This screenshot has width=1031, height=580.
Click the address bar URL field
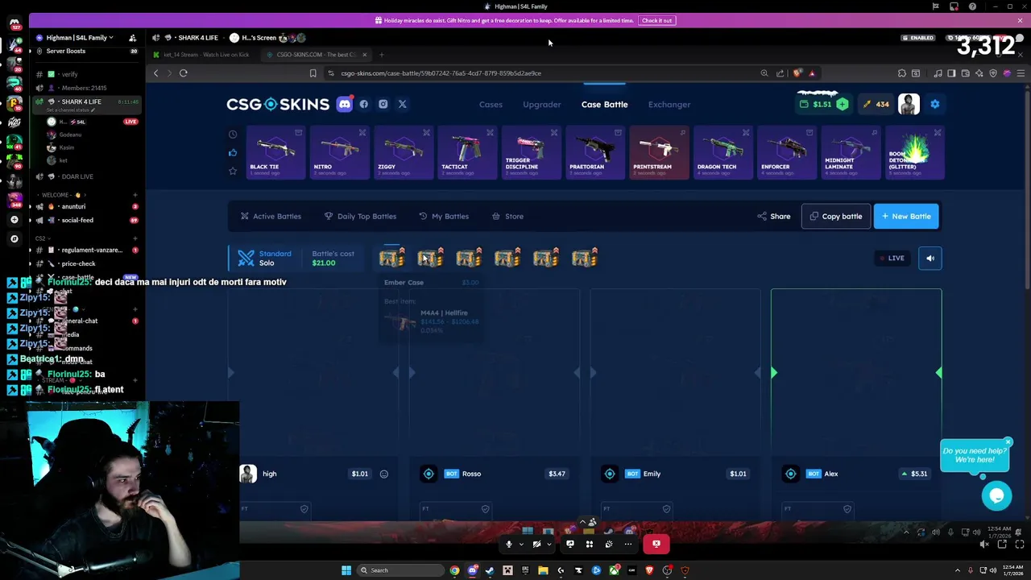(540, 73)
